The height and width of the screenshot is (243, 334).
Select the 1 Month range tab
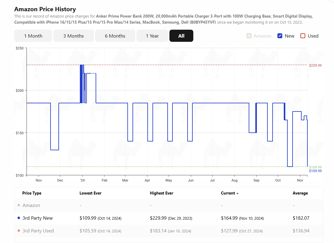point(33,36)
